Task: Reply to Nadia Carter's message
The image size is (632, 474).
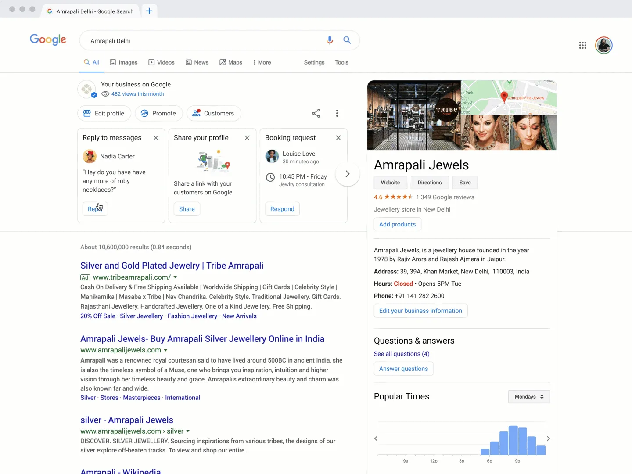Action: click(x=95, y=209)
